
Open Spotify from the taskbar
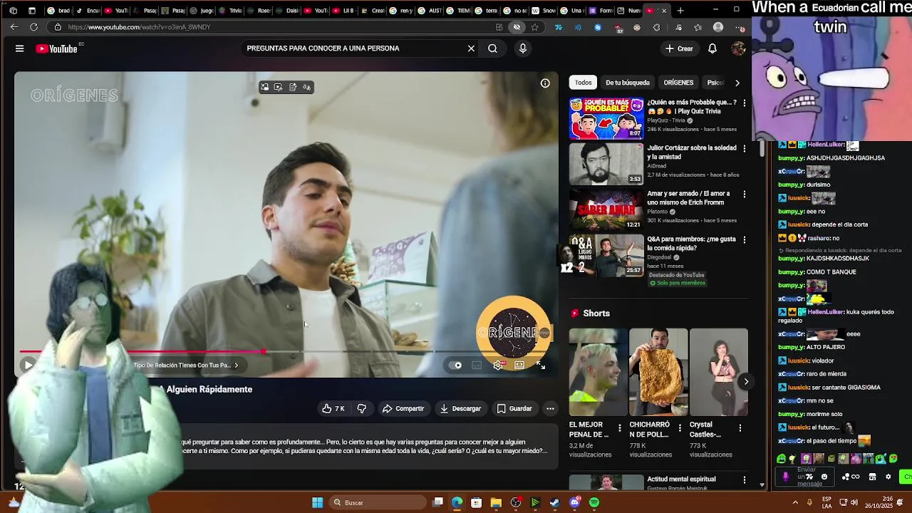[594, 502]
